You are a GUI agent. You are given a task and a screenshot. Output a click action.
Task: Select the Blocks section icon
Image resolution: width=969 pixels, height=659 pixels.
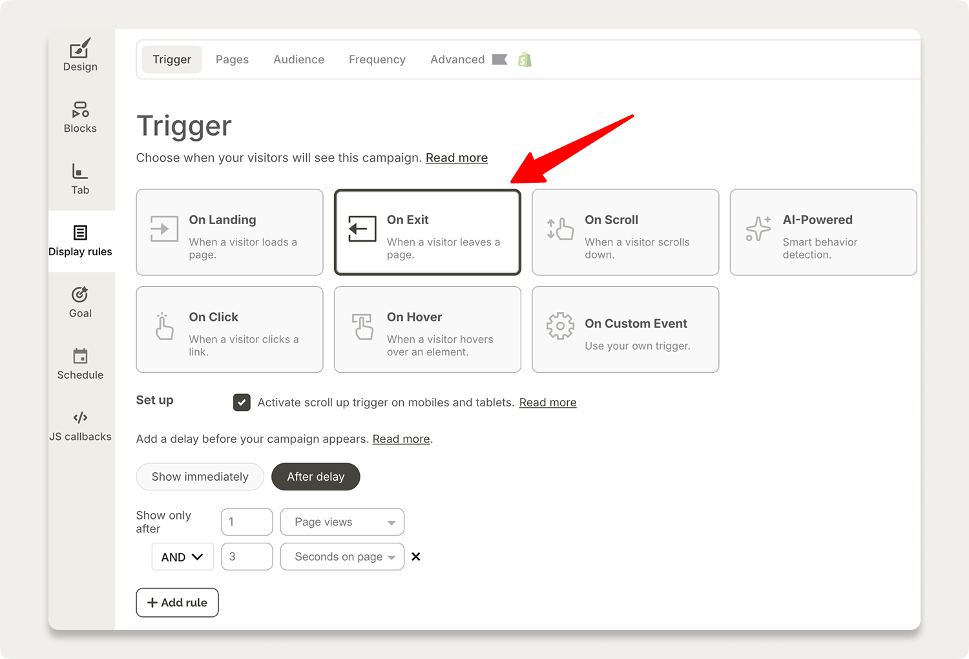[x=79, y=118]
